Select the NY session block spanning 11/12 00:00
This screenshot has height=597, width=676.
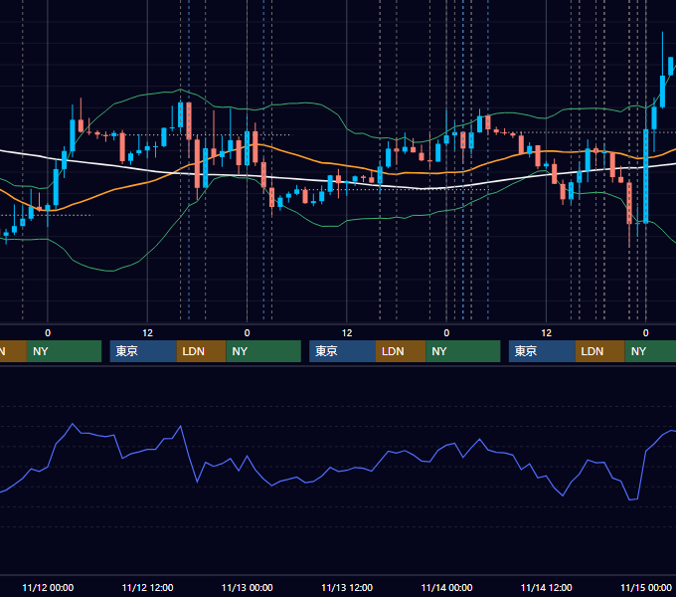click(x=64, y=351)
